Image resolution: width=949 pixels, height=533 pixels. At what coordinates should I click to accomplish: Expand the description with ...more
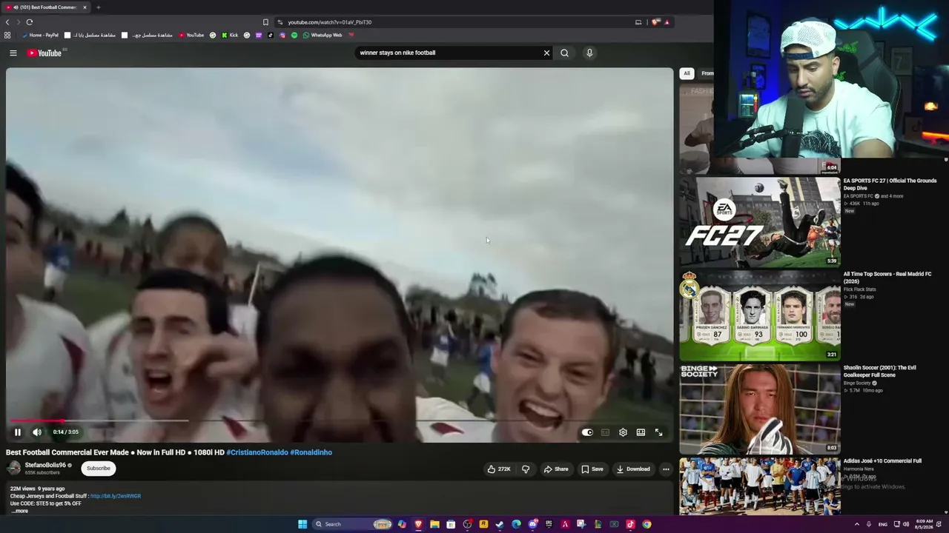tap(20, 511)
